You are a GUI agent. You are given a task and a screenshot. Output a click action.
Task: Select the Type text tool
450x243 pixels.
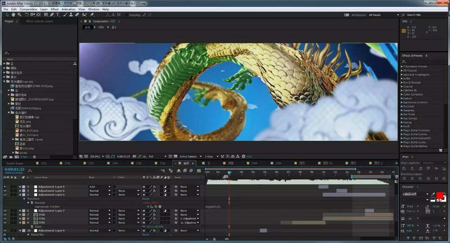point(58,15)
